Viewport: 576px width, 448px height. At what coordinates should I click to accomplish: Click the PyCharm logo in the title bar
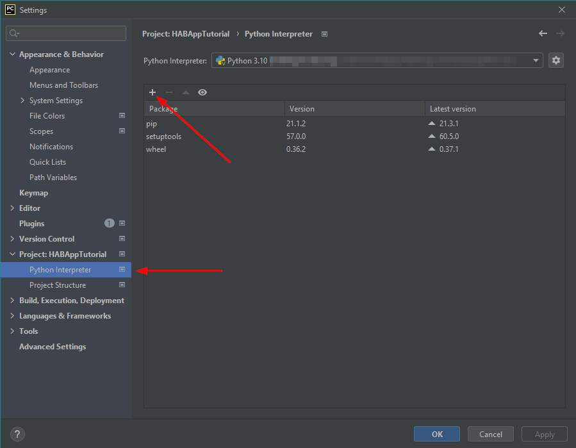pyautogui.click(x=10, y=10)
